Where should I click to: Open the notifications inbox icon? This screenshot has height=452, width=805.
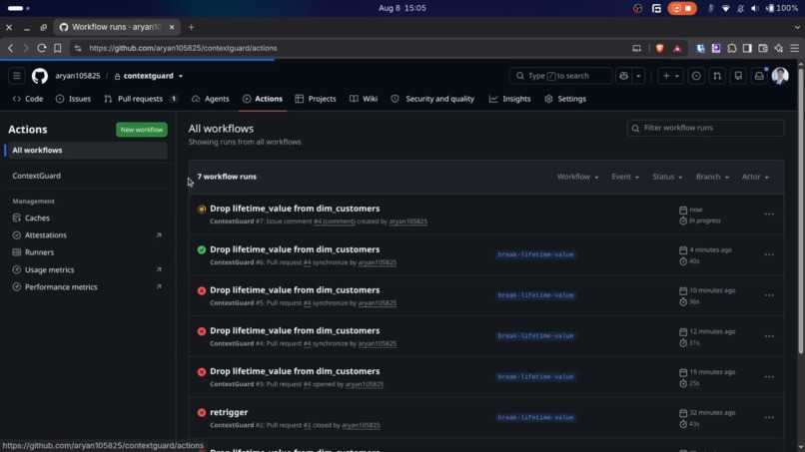759,76
